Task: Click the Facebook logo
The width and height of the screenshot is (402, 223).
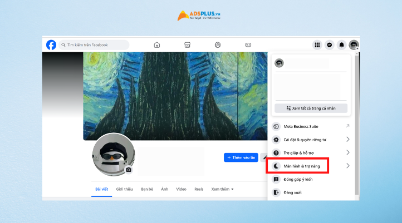Action: (51, 45)
